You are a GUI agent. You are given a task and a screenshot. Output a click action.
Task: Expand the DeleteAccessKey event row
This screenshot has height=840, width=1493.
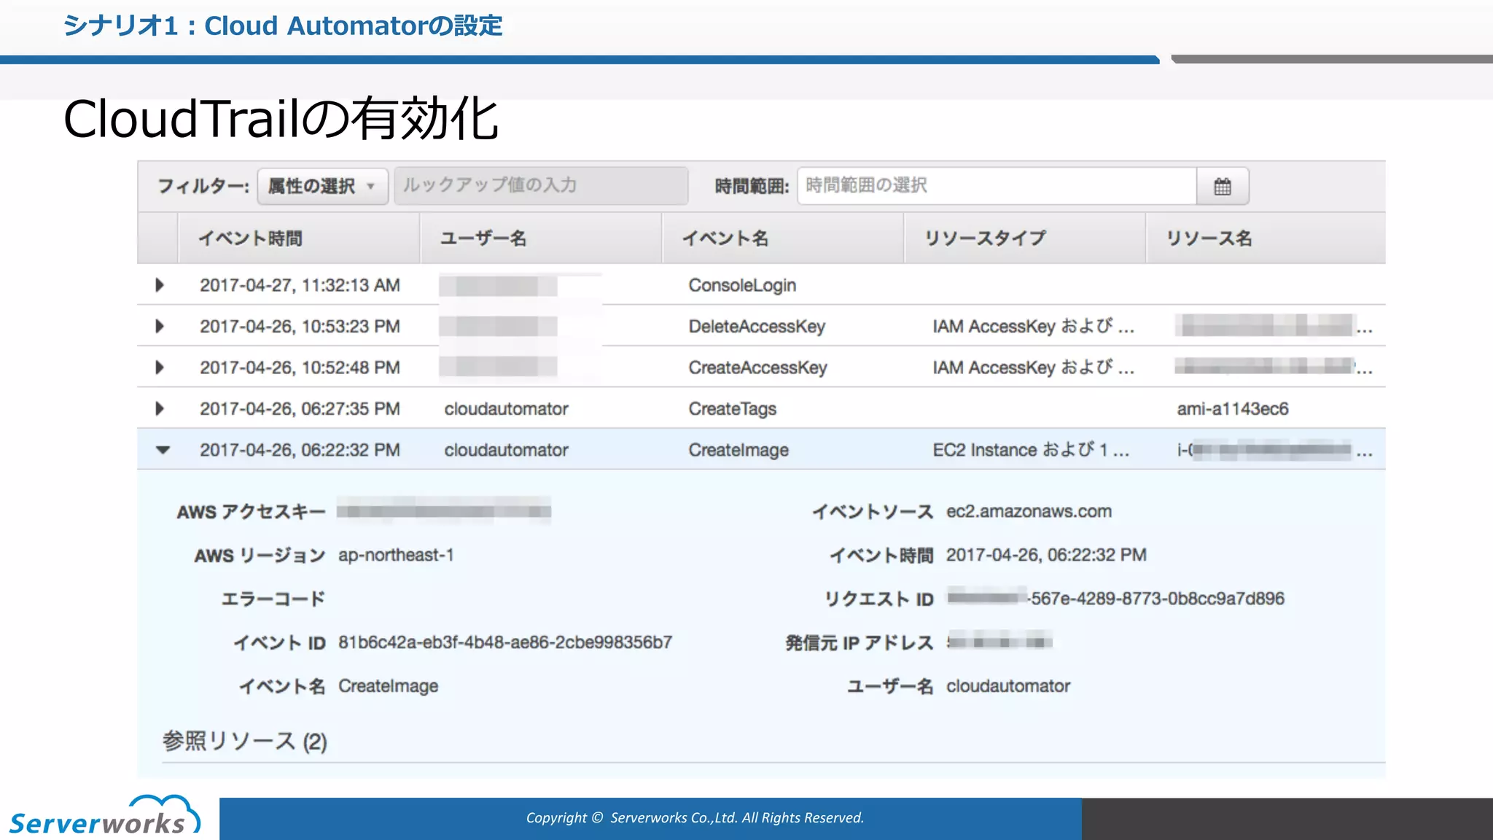click(x=160, y=326)
